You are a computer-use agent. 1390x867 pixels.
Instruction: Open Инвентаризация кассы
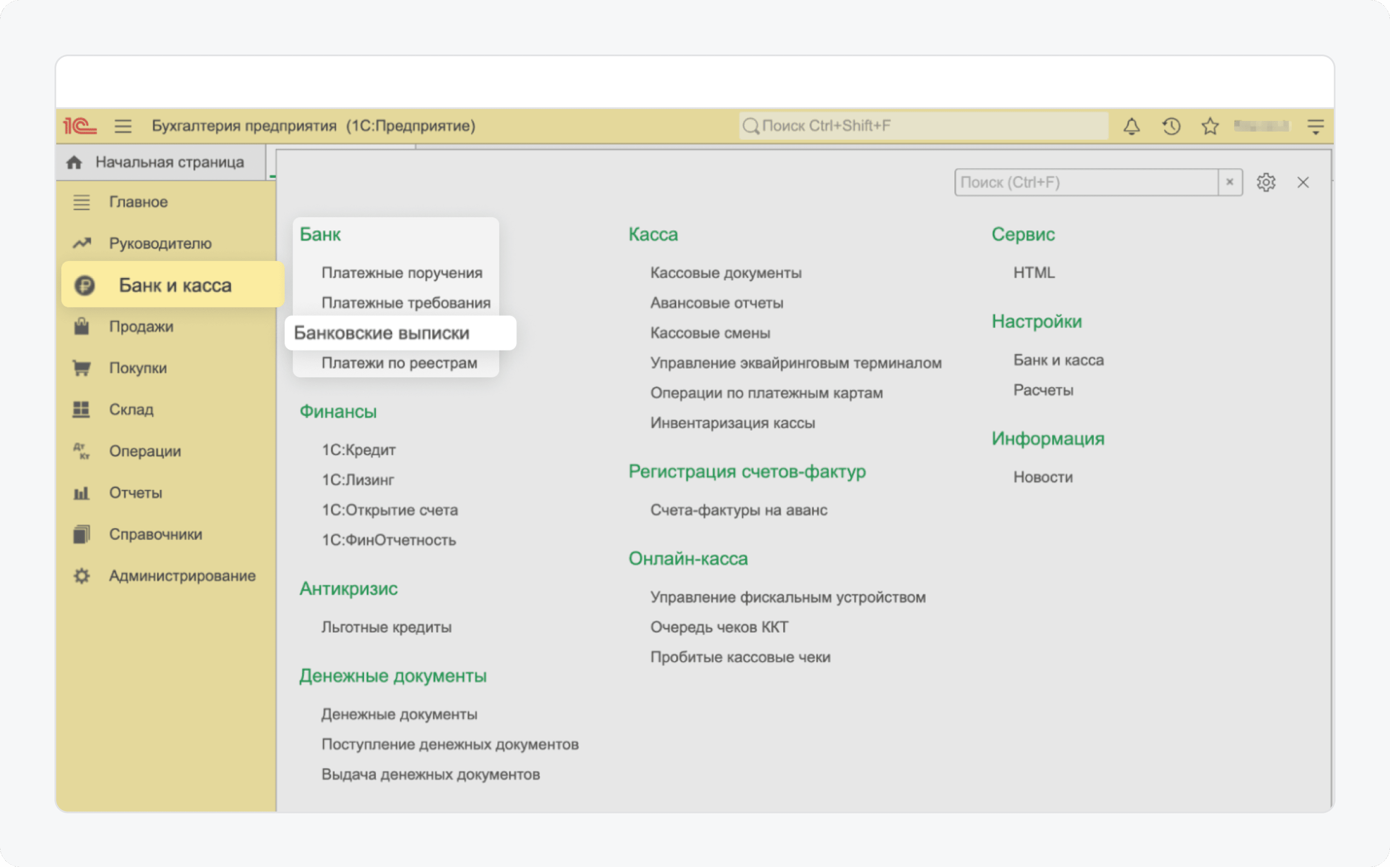pyautogui.click(x=733, y=423)
